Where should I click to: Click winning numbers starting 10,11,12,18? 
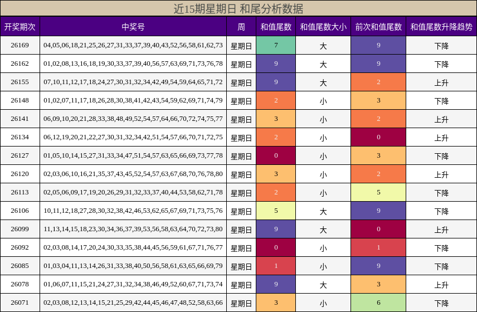tap(133, 211)
